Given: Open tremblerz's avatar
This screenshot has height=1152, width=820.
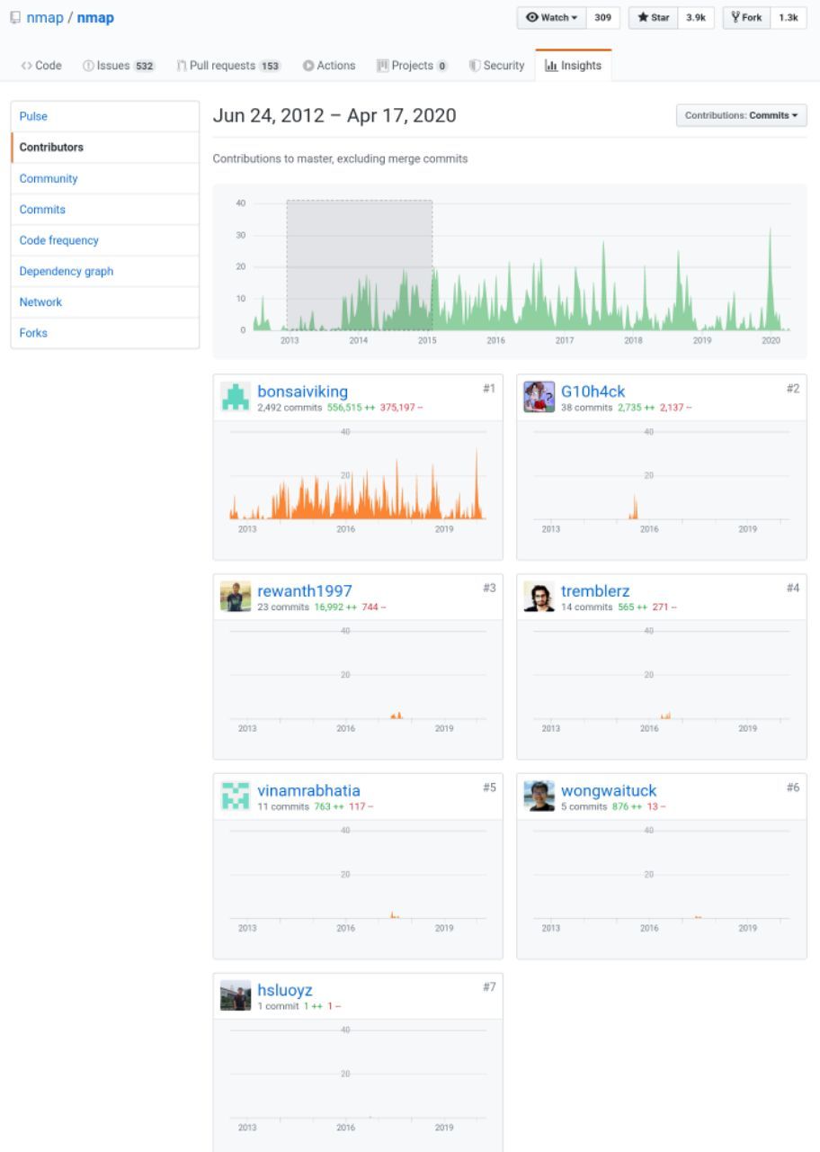Looking at the screenshot, I should coord(539,597).
